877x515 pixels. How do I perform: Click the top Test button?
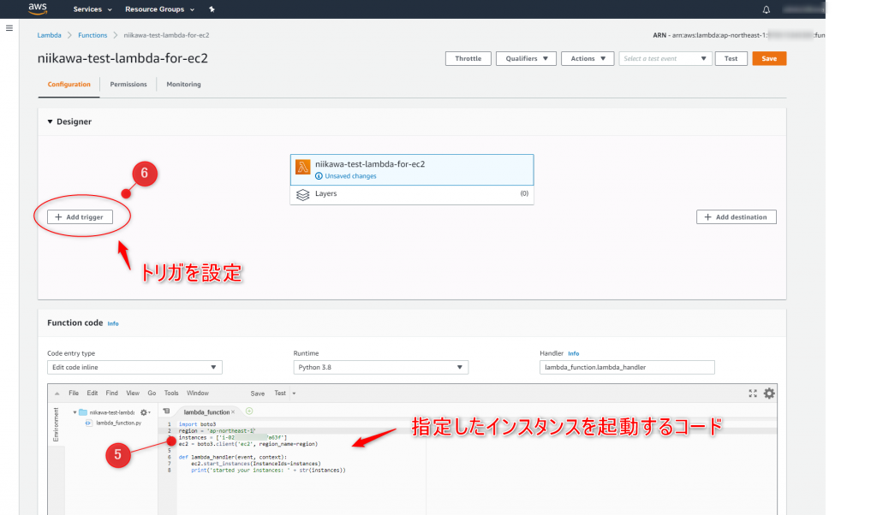(731, 59)
